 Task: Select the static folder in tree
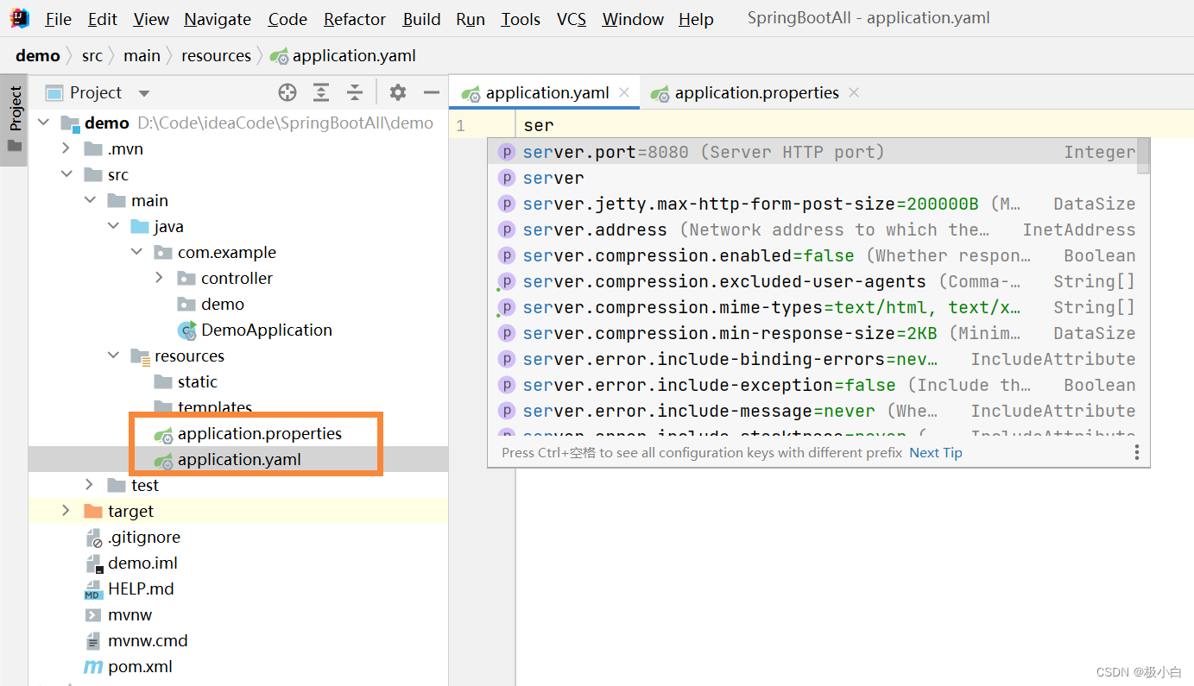(198, 381)
